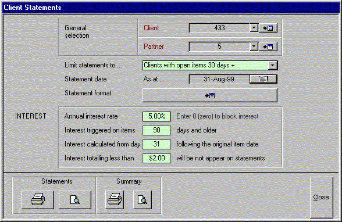
Task: Open the Client lookup list
Action: pyautogui.click(x=268, y=28)
